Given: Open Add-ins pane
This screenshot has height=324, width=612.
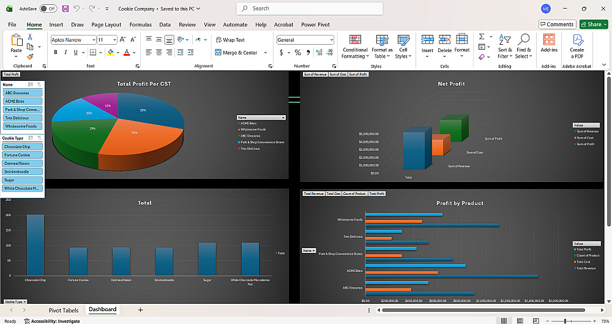Looking at the screenshot, I should click(549, 43).
